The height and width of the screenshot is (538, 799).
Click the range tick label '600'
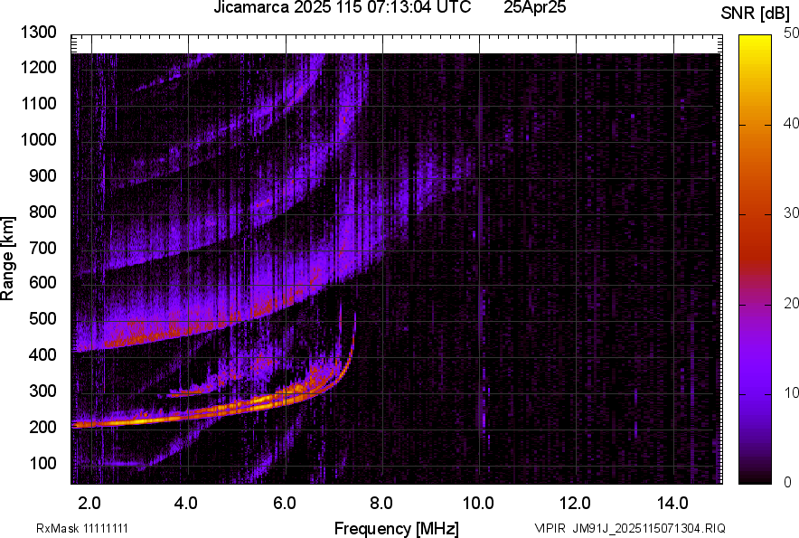[42, 282]
